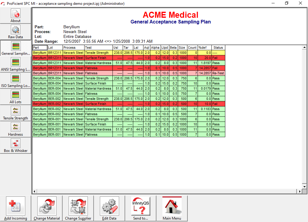The height and width of the screenshot is (222, 308).
Task: Click the 1.8197 %def value
Action: [205, 63]
